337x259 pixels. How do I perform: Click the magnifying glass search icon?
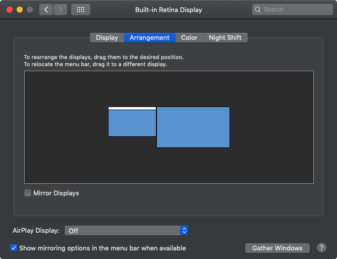257,10
